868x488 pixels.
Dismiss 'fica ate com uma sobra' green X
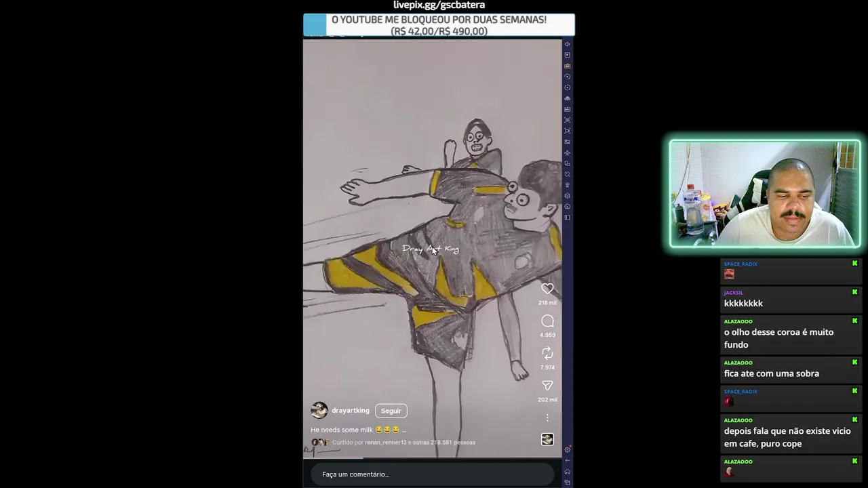[854, 363]
